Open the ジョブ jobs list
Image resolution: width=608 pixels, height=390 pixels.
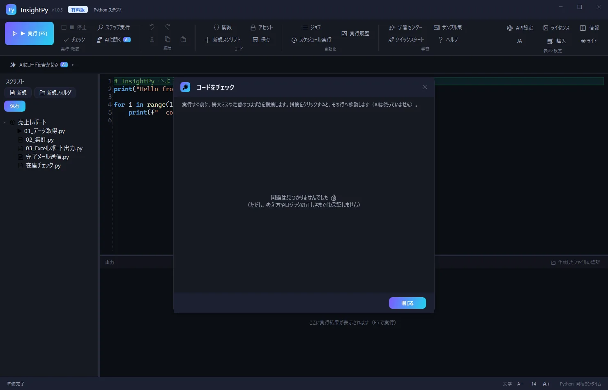click(311, 28)
